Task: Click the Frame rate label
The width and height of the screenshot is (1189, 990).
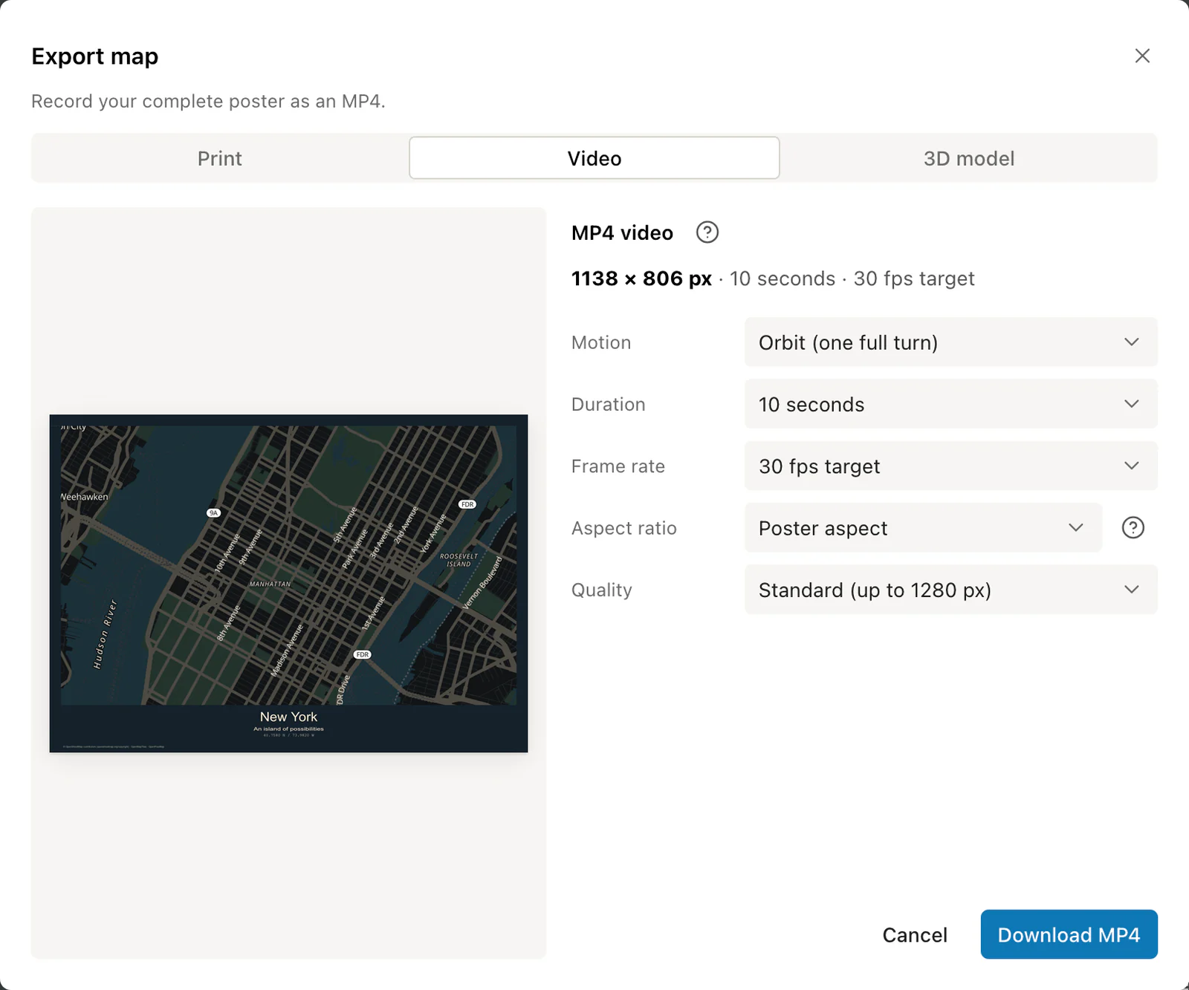Action: click(618, 466)
